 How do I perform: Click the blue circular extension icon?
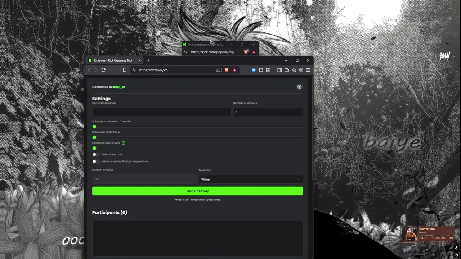(x=254, y=70)
